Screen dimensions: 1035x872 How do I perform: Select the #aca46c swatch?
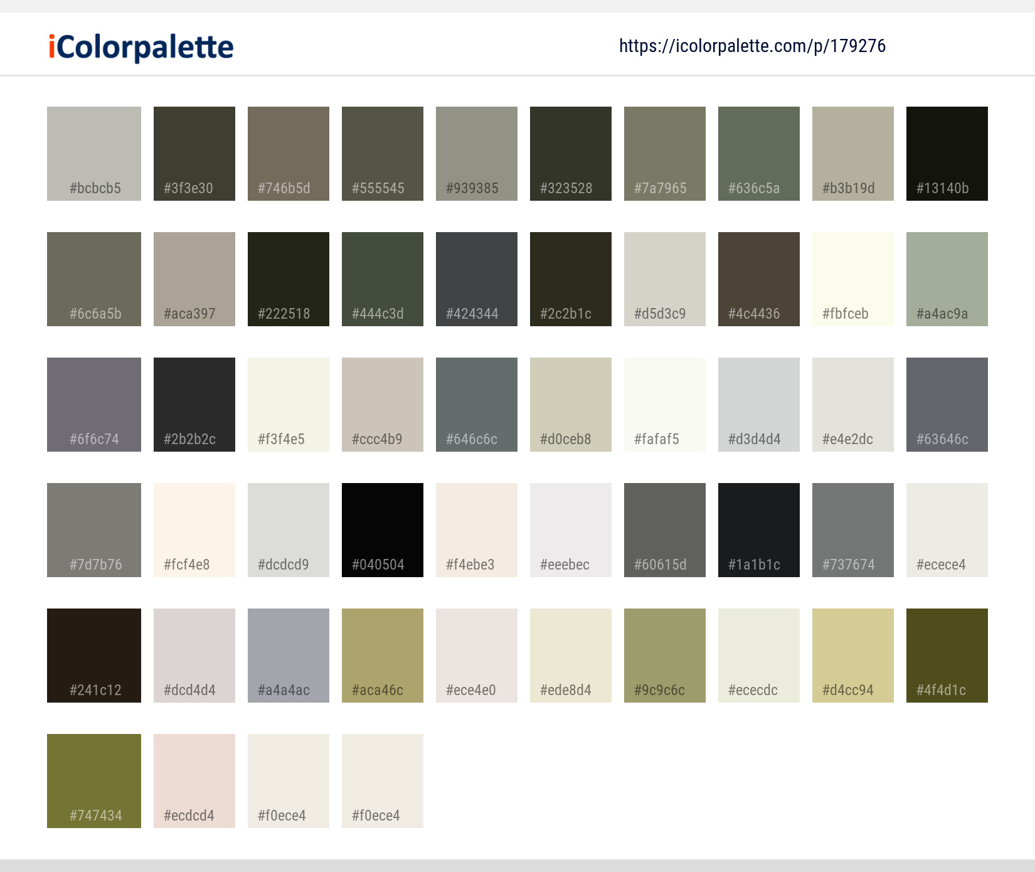383,656
